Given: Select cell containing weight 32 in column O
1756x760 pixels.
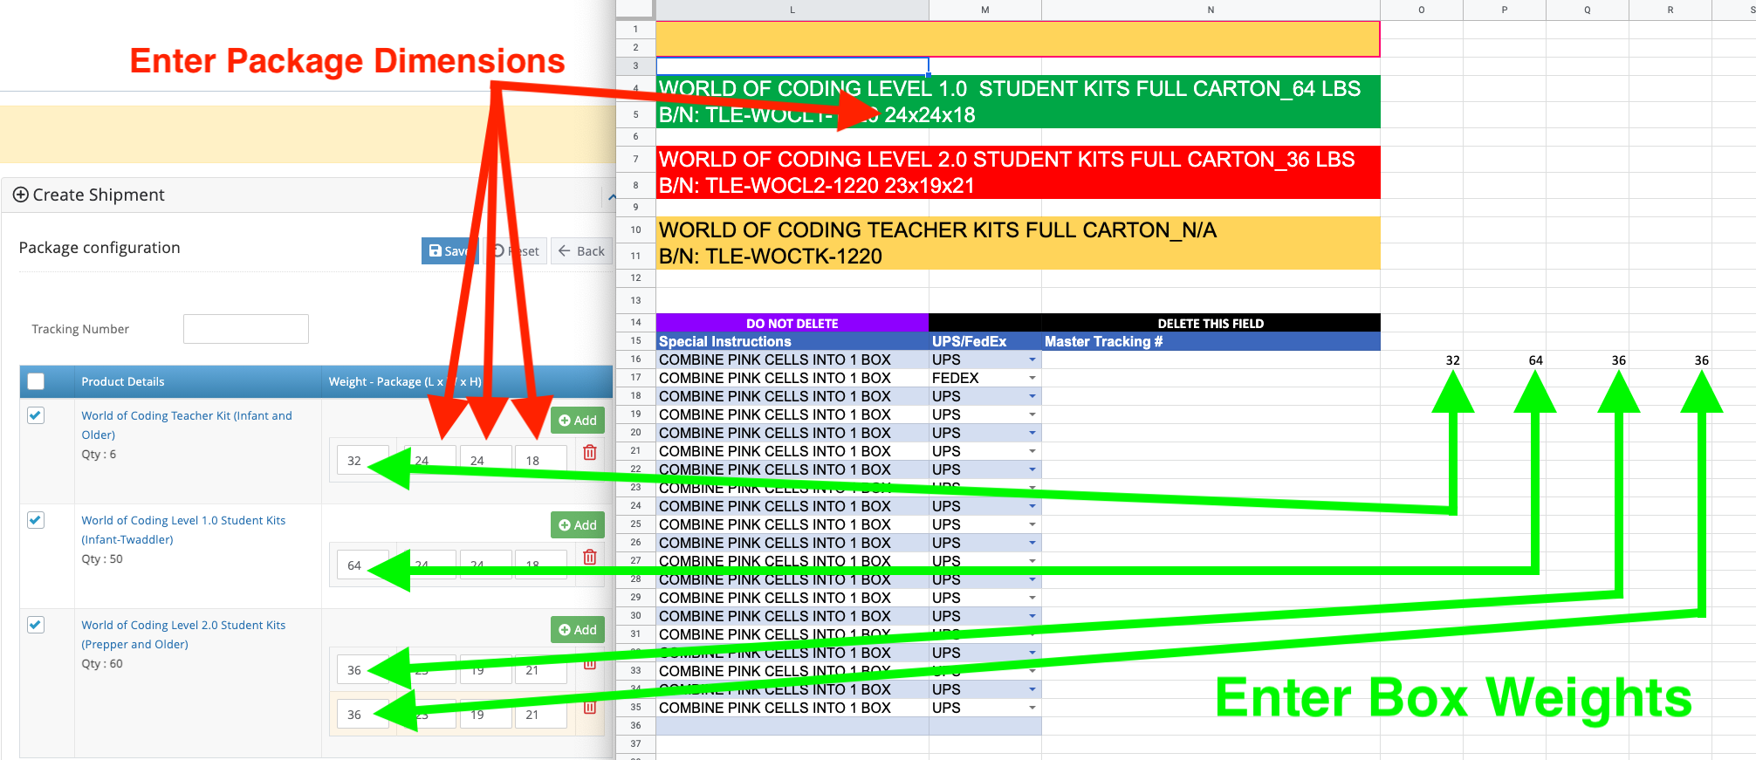Looking at the screenshot, I should click(1422, 359).
